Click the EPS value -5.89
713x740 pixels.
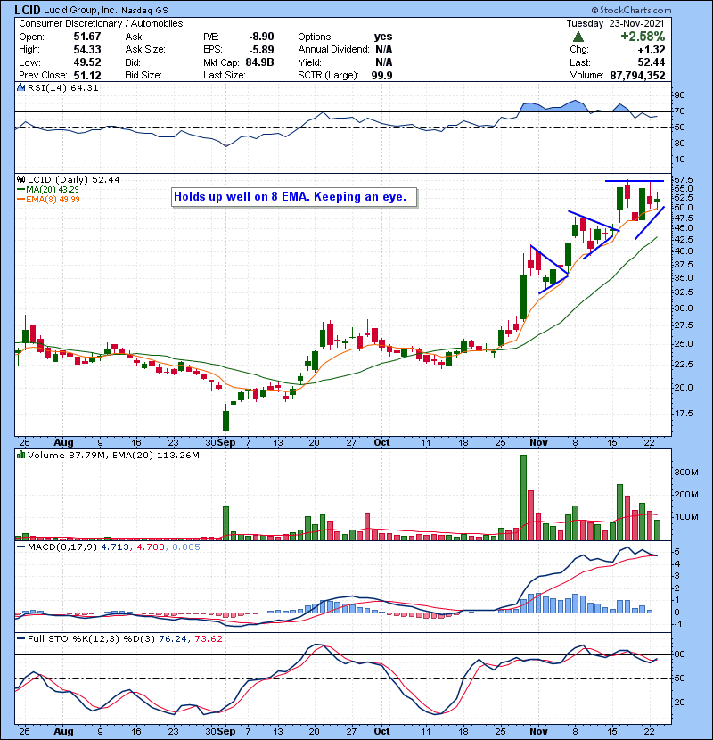tap(261, 50)
